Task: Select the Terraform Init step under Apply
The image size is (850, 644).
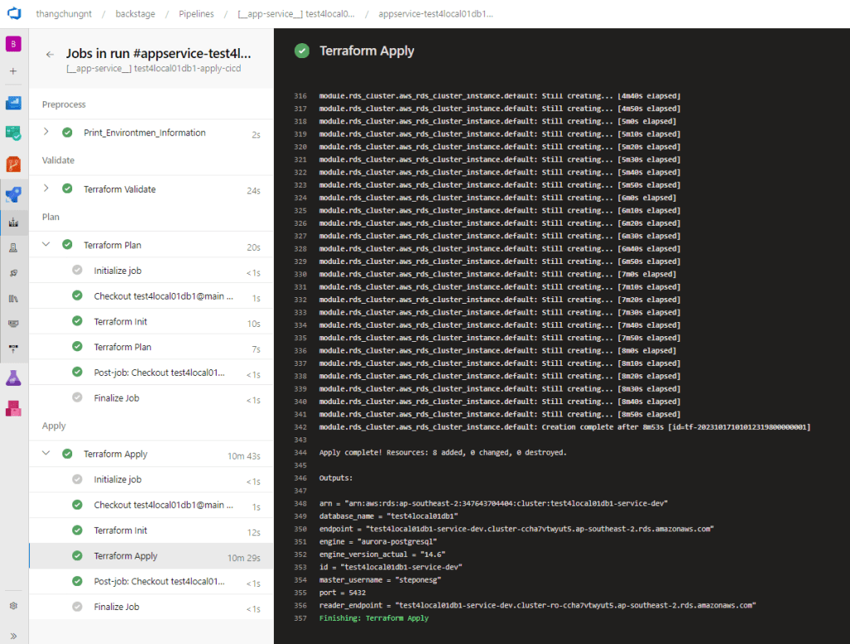Action: point(120,529)
